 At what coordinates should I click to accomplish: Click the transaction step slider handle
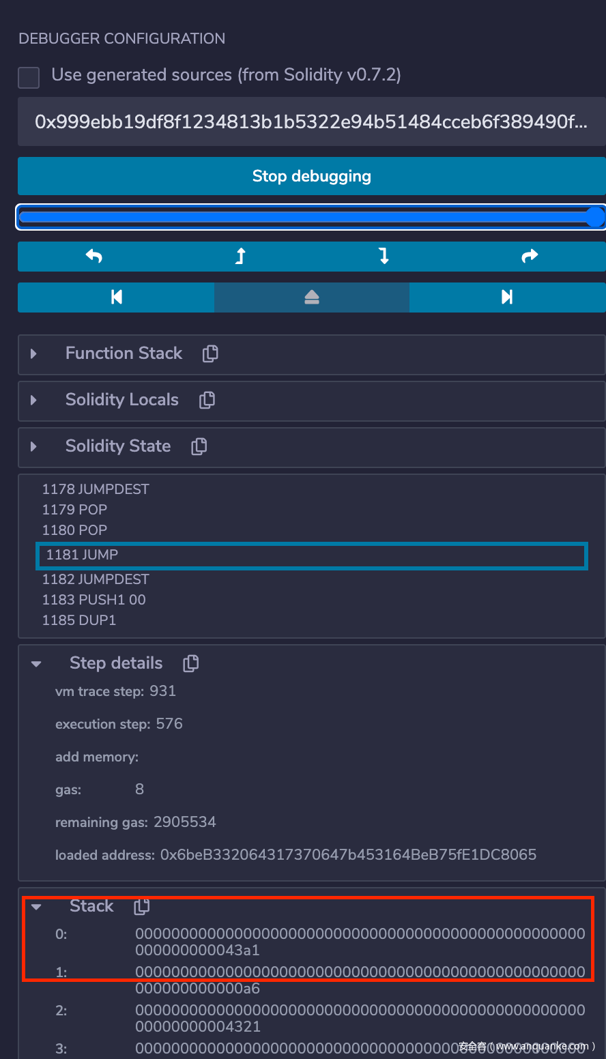pos(595,217)
